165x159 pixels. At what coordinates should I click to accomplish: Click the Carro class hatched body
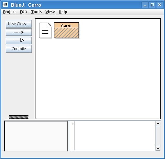66,33
